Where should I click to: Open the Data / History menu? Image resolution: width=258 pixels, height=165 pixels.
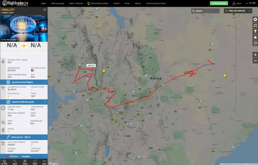[x=76, y=3]
